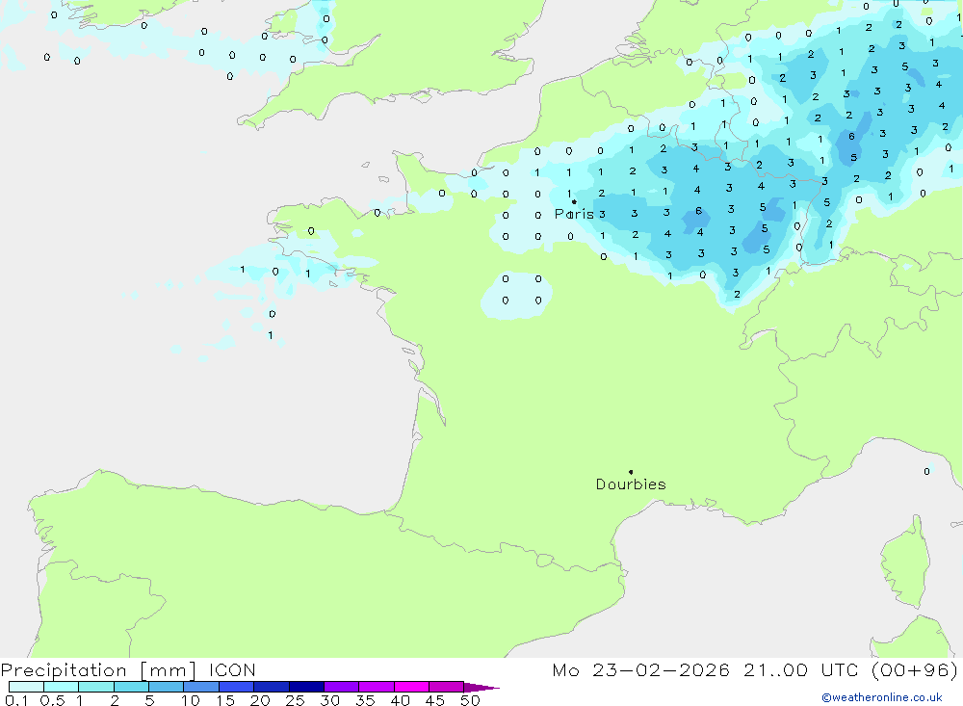Pick the 30–35 mm legend swatch
The image size is (963, 706).
(342, 687)
